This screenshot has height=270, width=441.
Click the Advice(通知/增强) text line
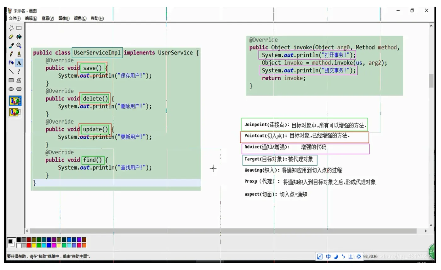(x=285, y=147)
